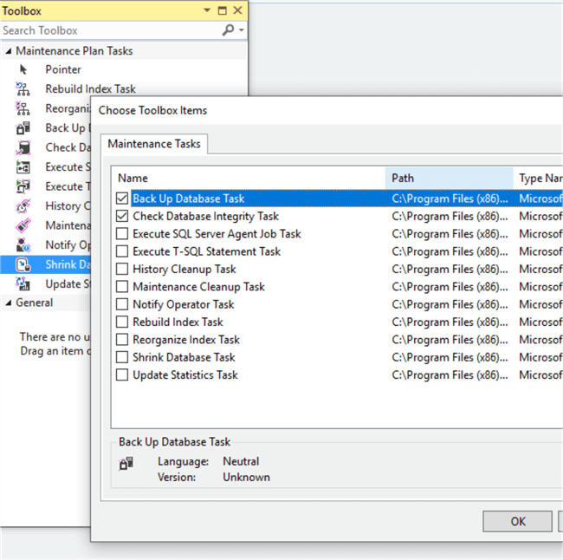Maximize the Toolbox panel
The height and width of the screenshot is (560, 563).
click(223, 10)
